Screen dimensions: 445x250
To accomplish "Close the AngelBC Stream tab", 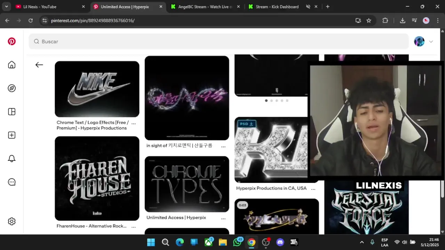I will (238, 7).
